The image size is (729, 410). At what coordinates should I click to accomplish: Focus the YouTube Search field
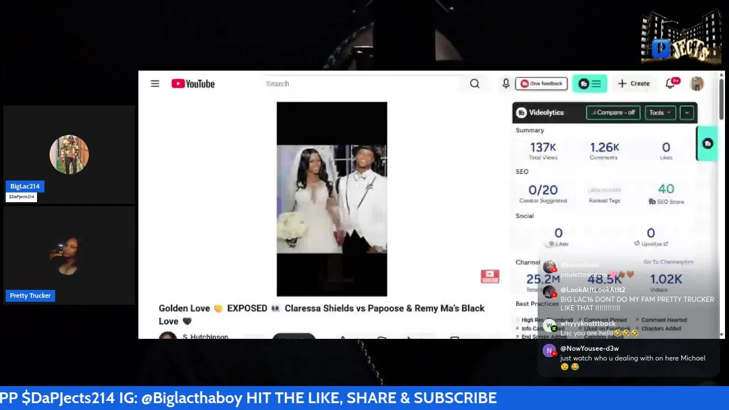point(362,84)
